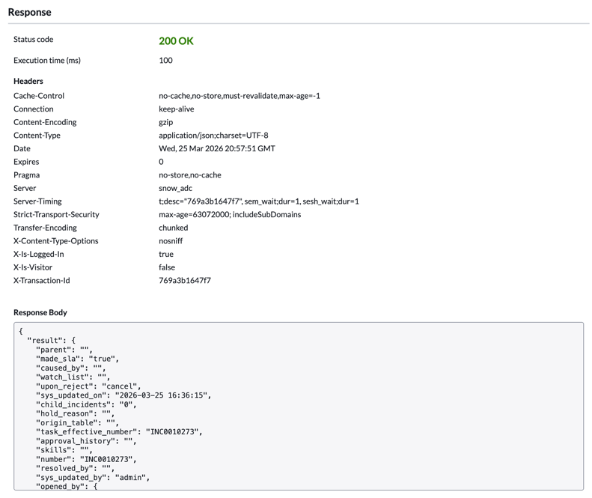Select the gzip value

point(165,122)
